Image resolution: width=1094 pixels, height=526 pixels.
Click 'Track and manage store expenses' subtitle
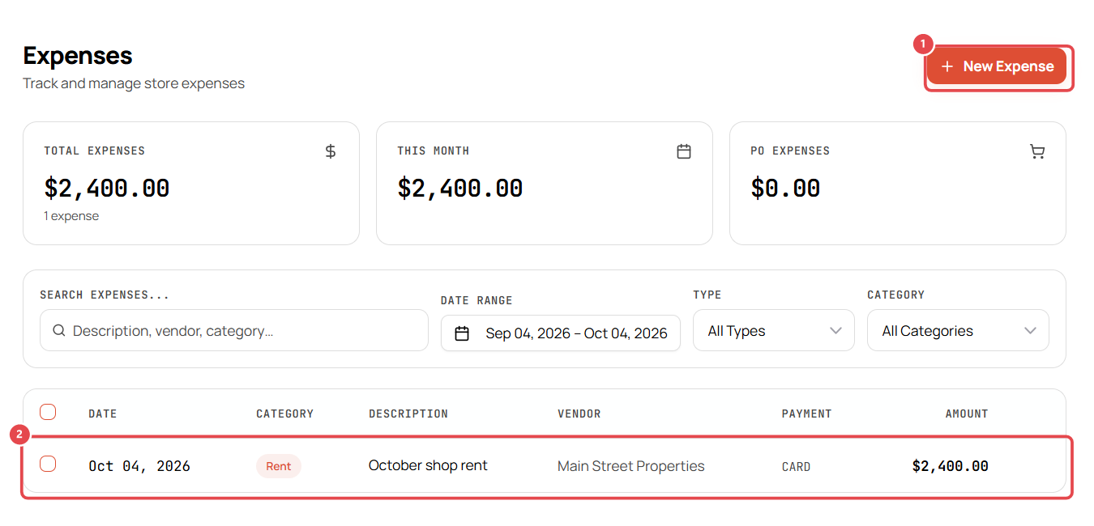(x=134, y=83)
